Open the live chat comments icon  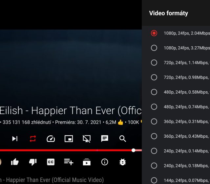(105, 139)
